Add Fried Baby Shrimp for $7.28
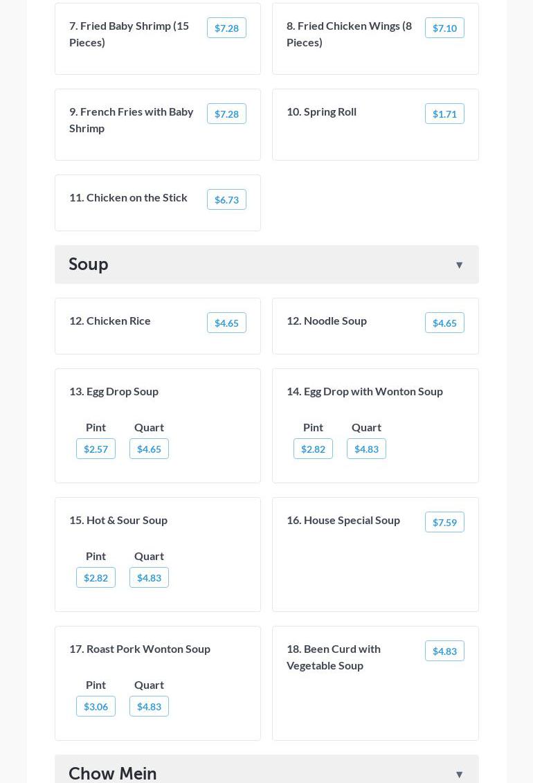The width and height of the screenshot is (533, 783). (226, 28)
